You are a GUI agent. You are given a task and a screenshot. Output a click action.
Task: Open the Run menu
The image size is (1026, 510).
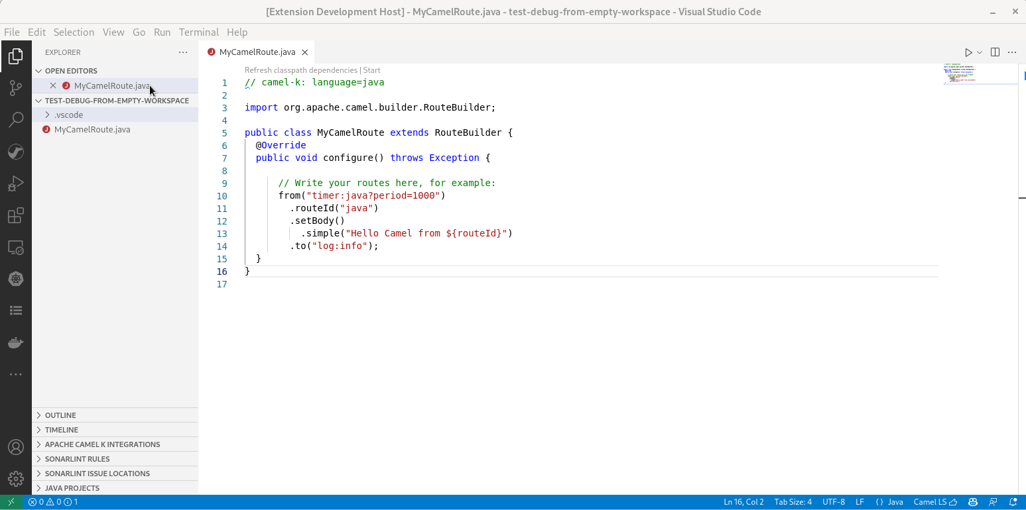[x=162, y=32]
